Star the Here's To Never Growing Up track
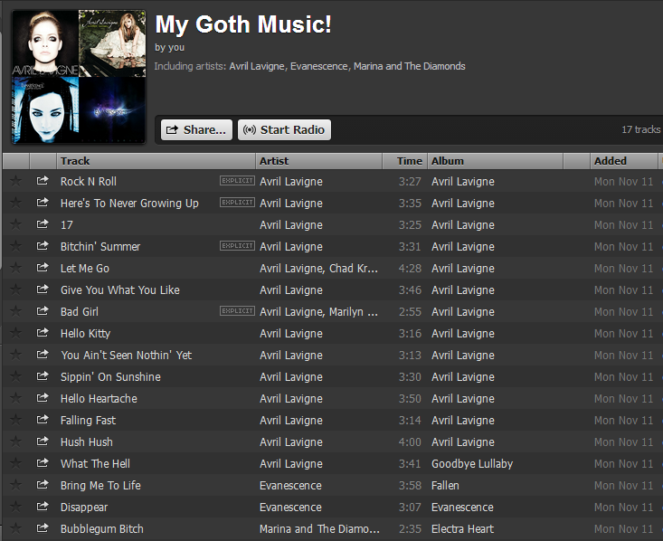The width and height of the screenshot is (663, 541). (16, 203)
